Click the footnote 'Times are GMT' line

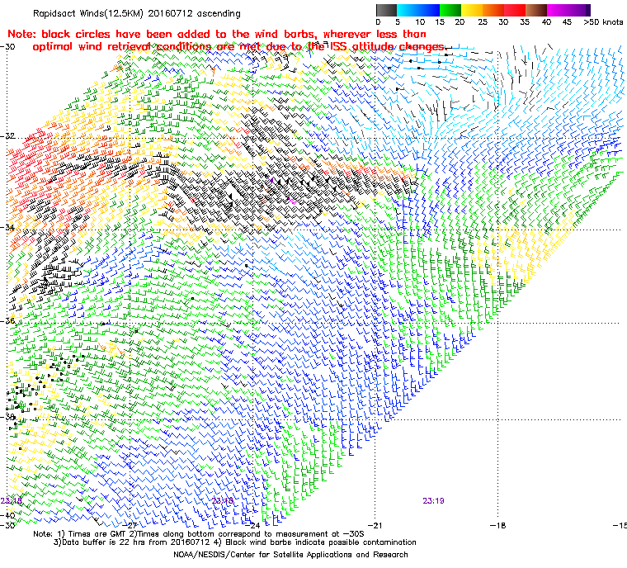(199, 534)
